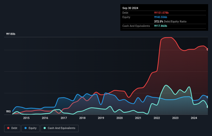Click the 2016 x-axis label

click(45, 118)
